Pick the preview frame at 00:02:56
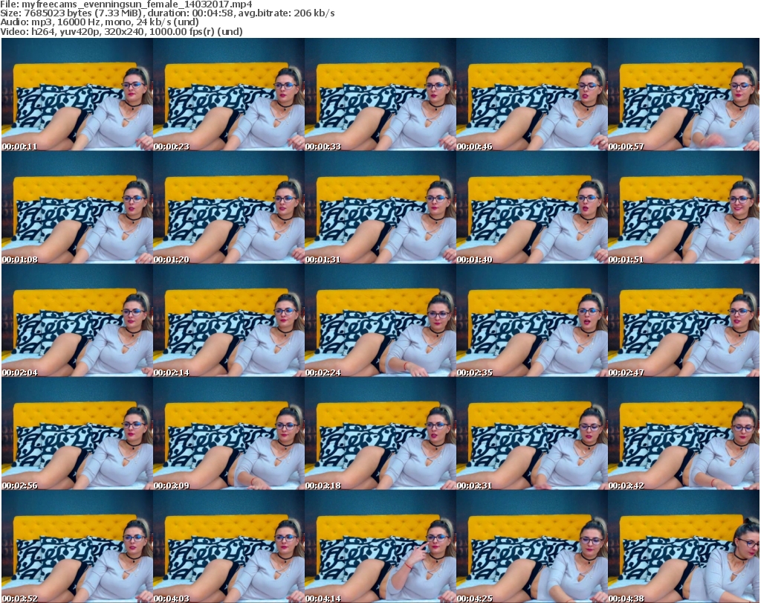 coord(77,433)
